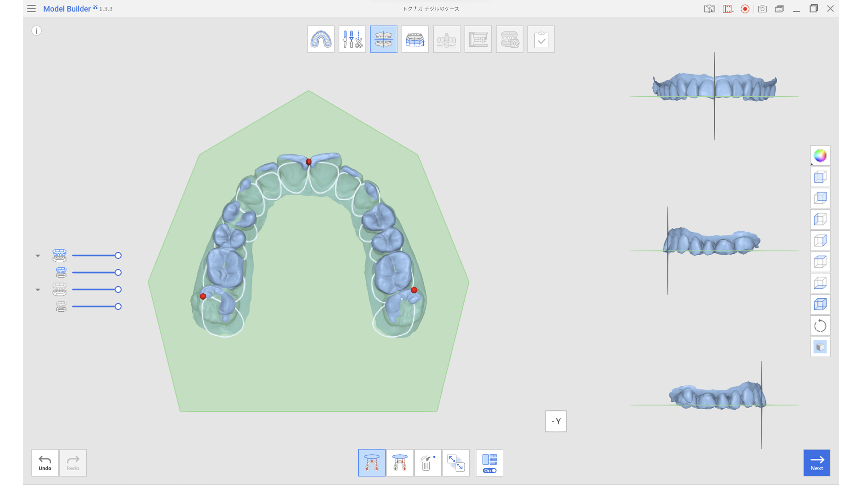Click the reset rotation icon

coord(820,326)
